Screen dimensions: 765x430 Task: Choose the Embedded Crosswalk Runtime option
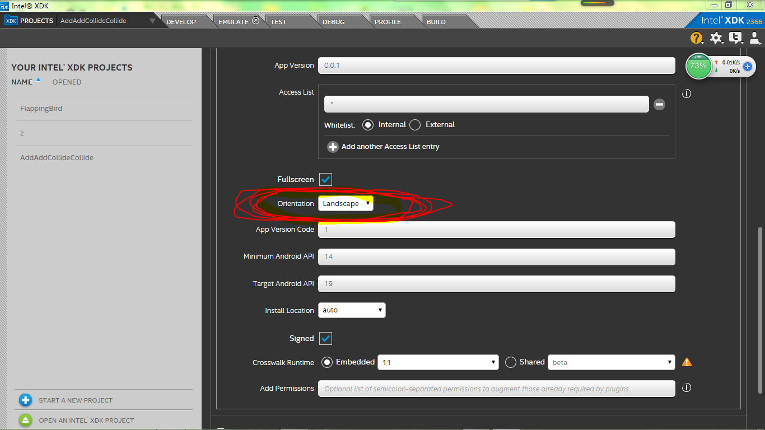click(x=327, y=362)
